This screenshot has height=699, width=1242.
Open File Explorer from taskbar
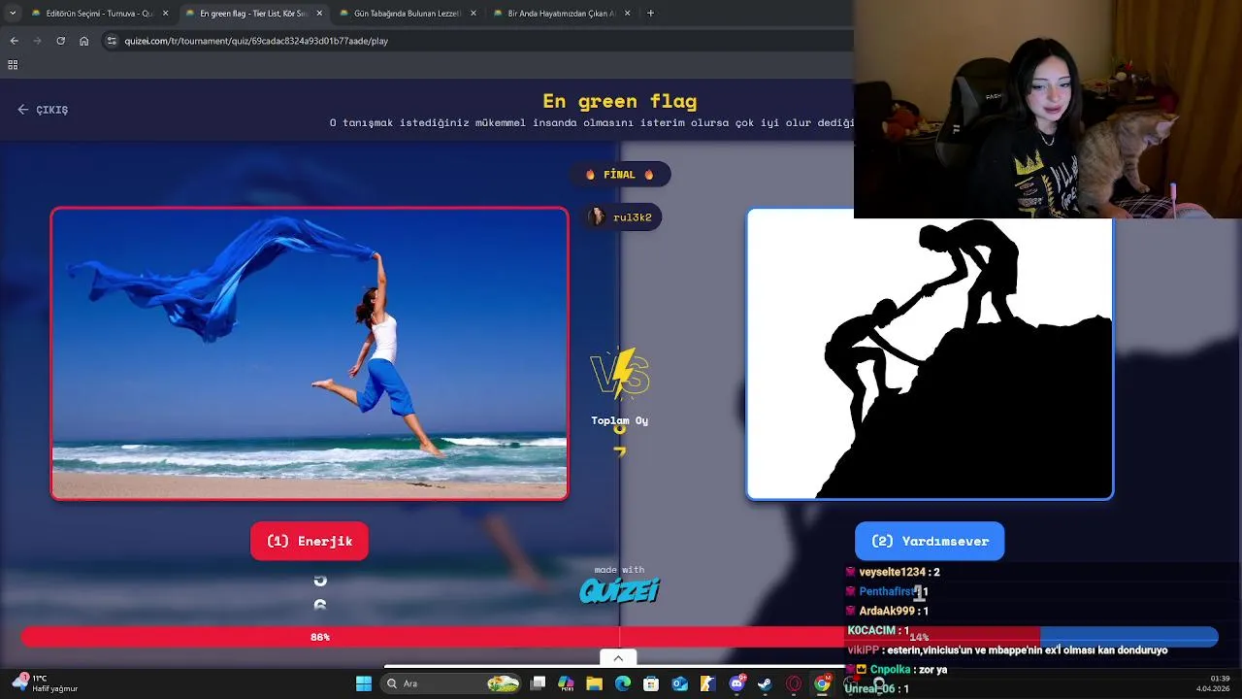(595, 683)
